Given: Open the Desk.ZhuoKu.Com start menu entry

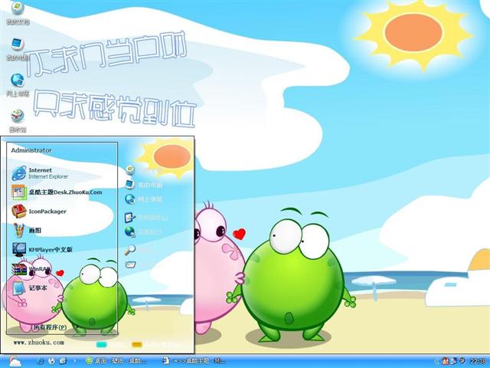Looking at the screenshot, I should coord(57,192).
